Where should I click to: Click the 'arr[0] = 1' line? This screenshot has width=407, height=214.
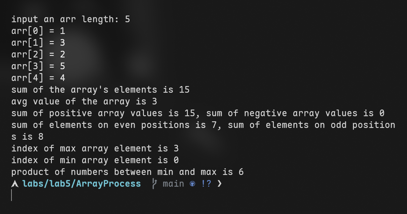coord(38,31)
